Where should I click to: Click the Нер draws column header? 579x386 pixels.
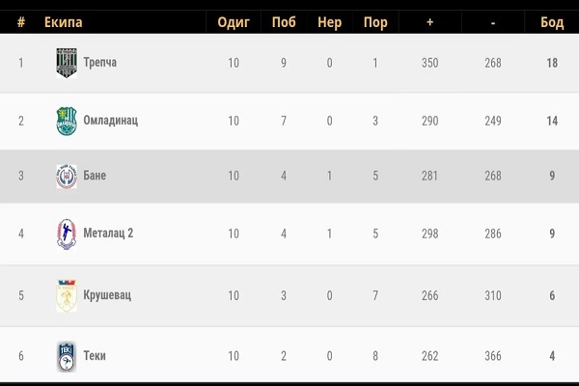tap(330, 22)
